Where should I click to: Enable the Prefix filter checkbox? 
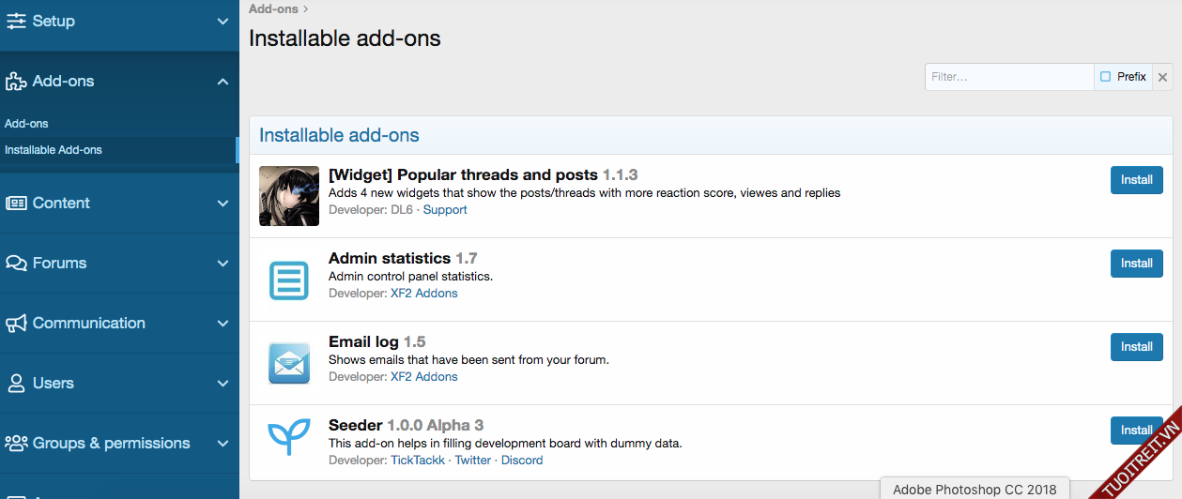point(1106,77)
